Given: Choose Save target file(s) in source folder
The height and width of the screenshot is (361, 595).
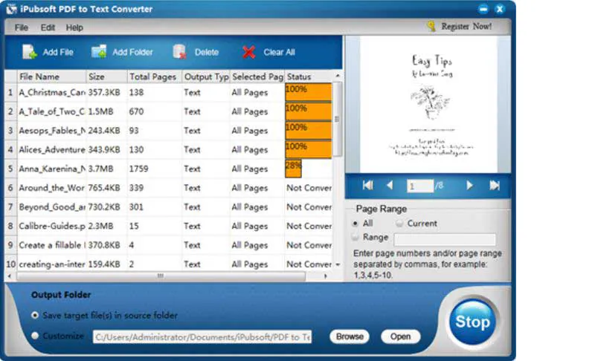Looking at the screenshot, I should coord(35,315).
